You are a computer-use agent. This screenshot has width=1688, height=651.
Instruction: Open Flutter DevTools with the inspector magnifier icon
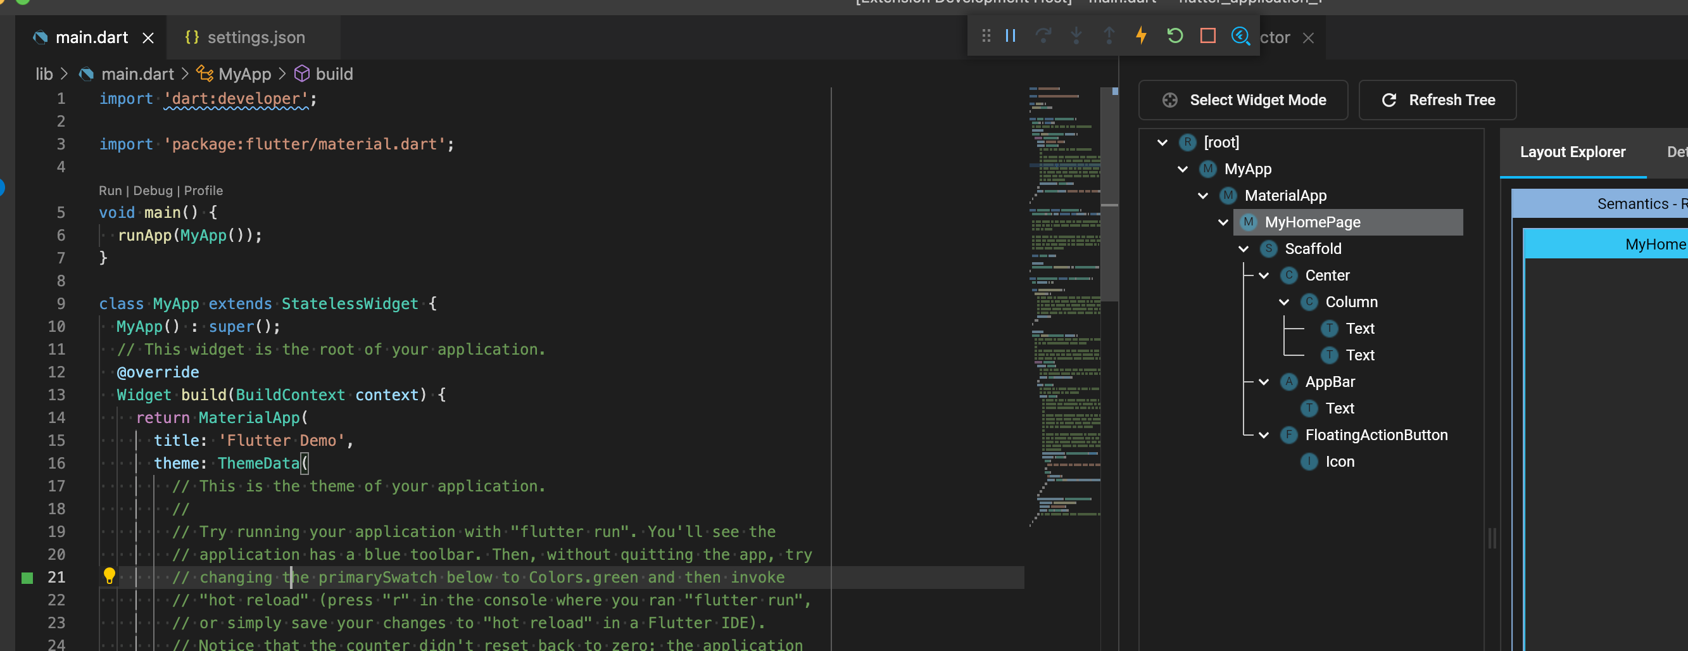1240,36
